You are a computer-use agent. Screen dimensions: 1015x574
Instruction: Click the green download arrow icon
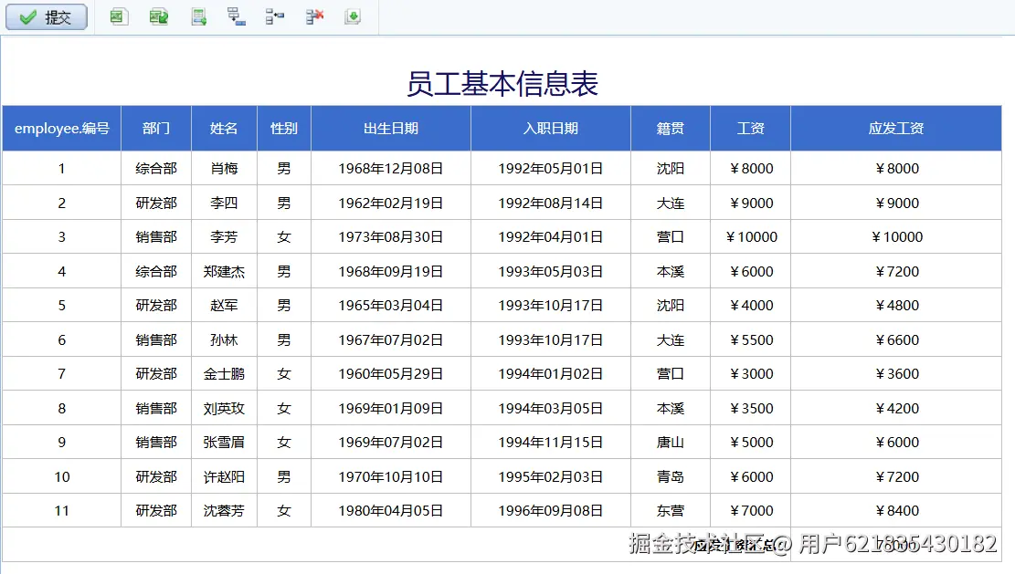pyautogui.click(x=353, y=16)
